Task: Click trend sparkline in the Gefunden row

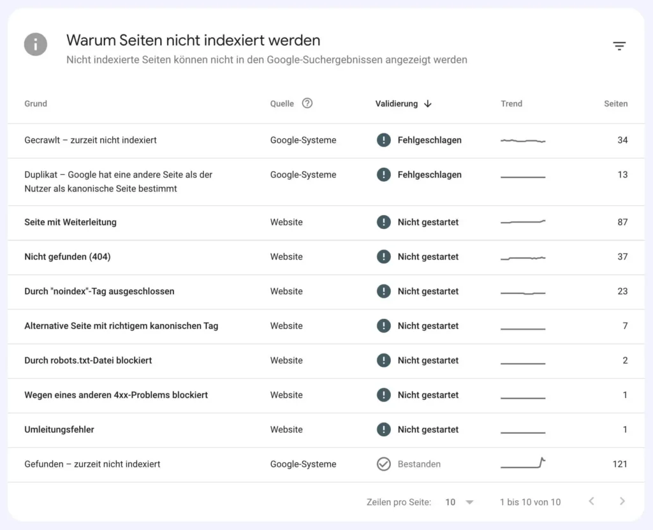Action: (x=523, y=464)
